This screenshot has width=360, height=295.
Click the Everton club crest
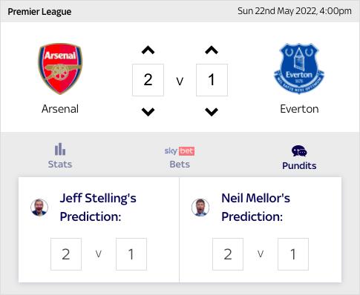tap(299, 68)
